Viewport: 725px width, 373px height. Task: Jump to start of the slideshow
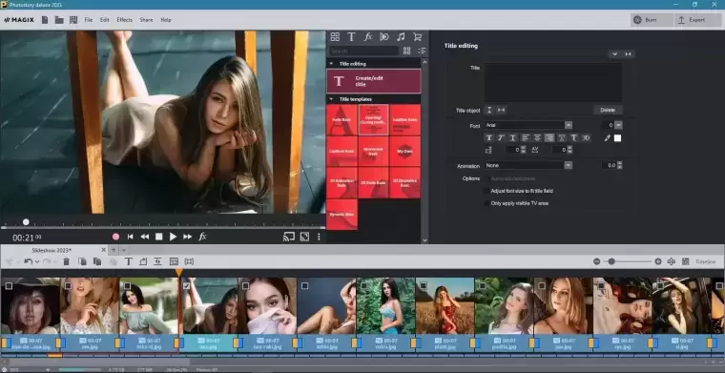[x=131, y=237]
